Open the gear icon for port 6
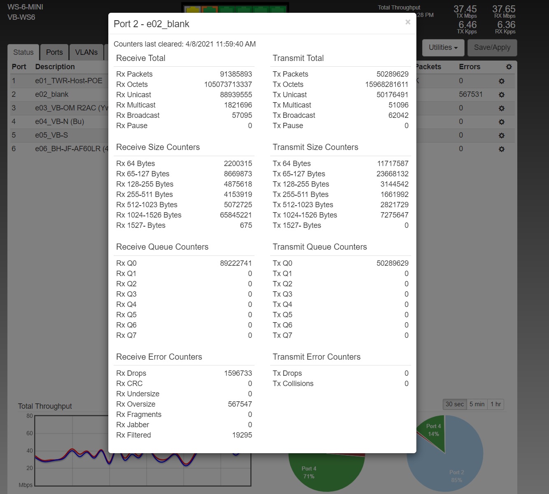The height and width of the screenshot is (494, 549). click(501, 149)
